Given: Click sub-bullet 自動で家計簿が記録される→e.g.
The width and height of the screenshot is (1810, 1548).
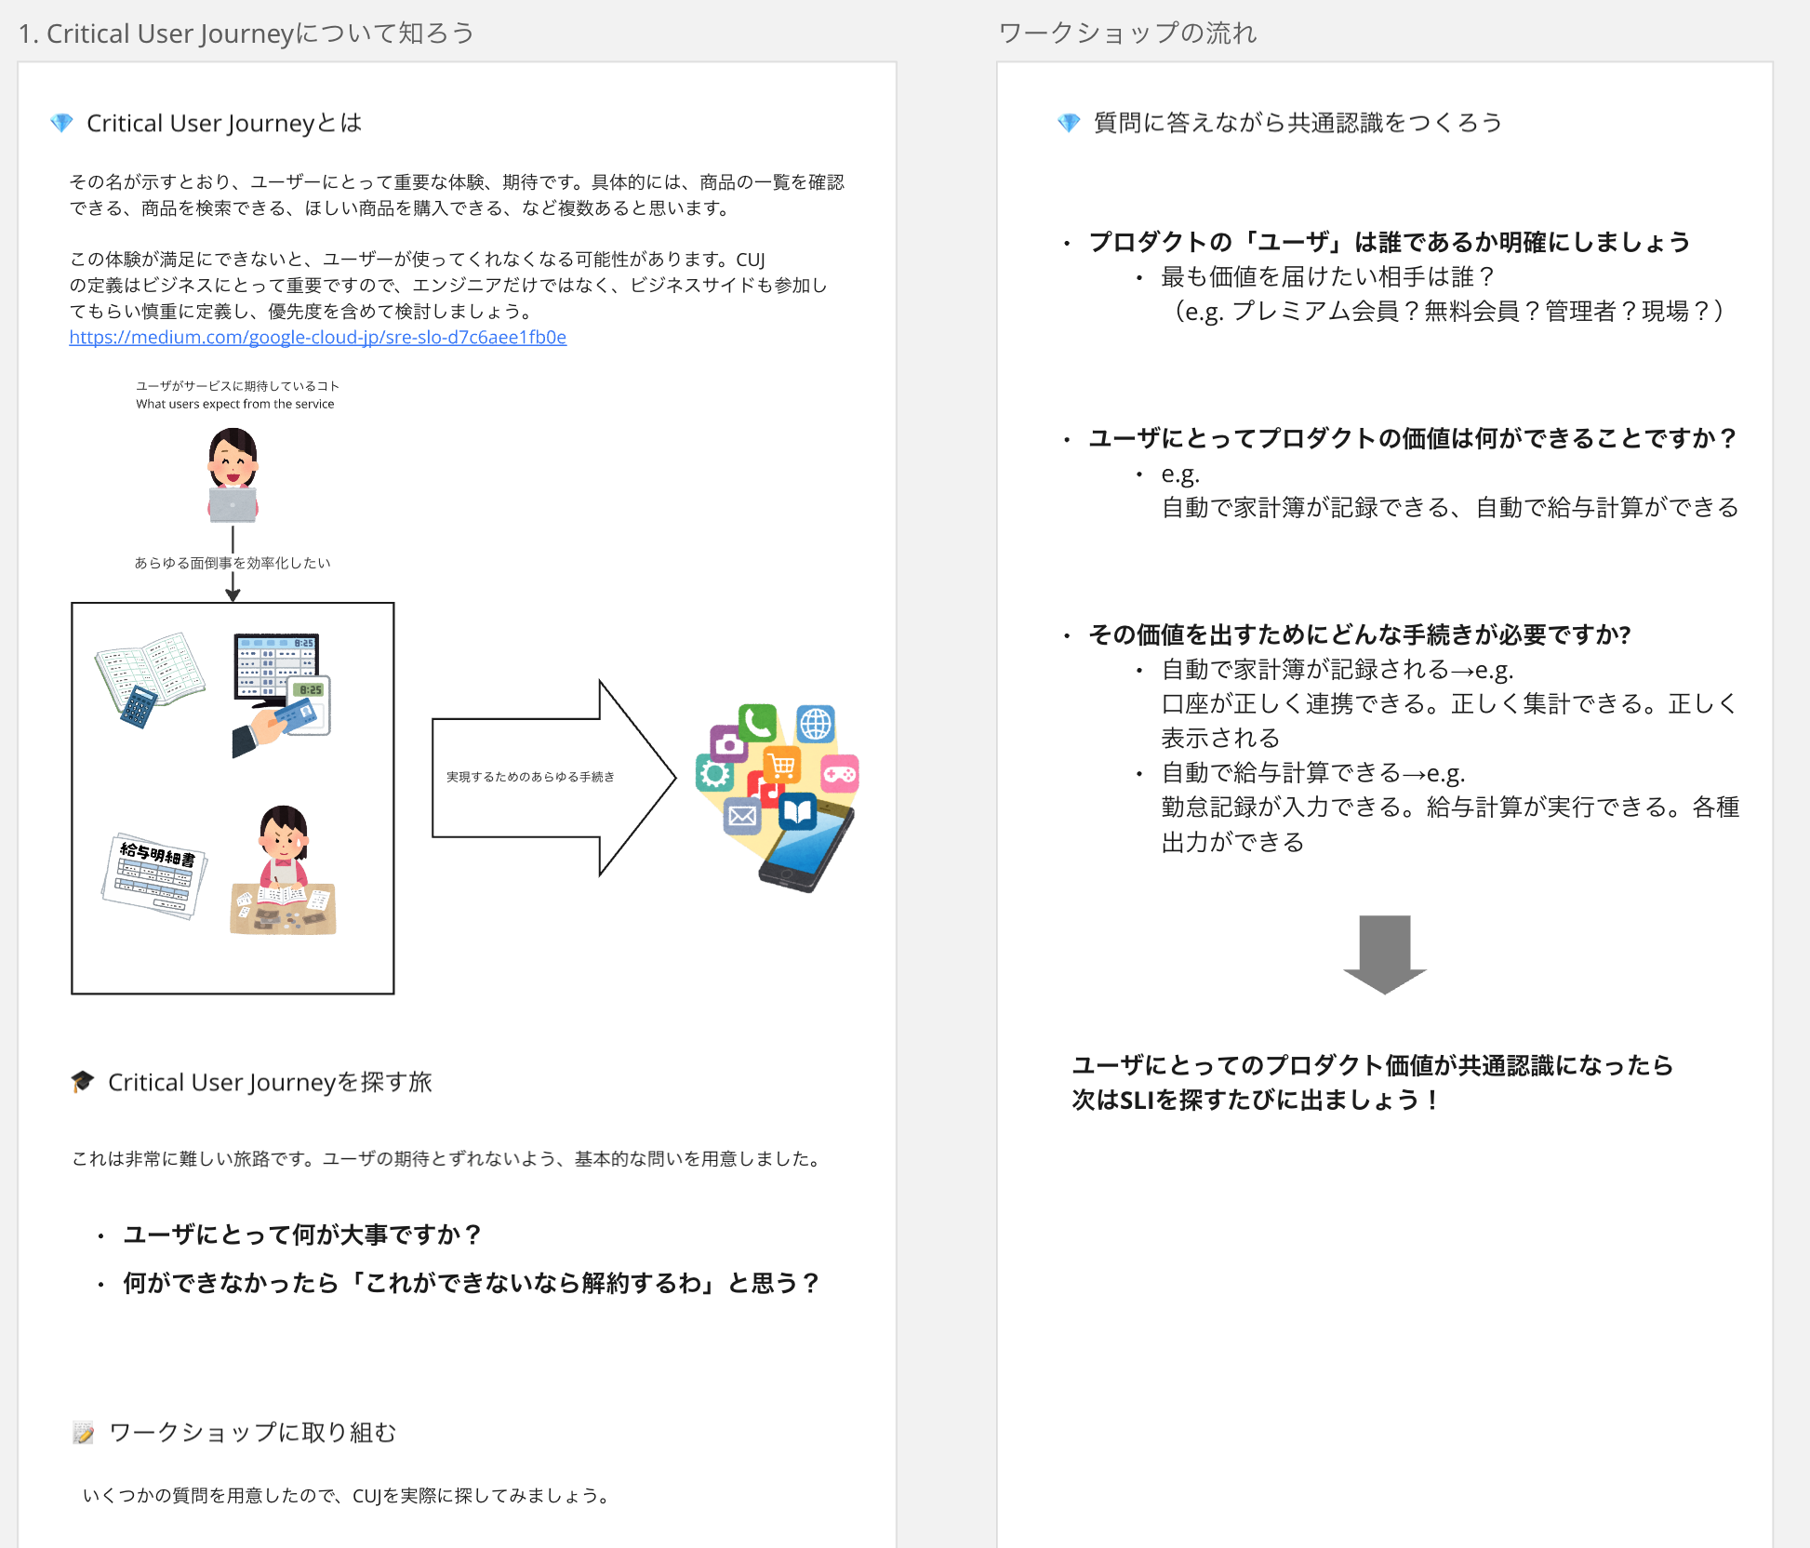Looking at the screenshot, I should pyautogui.click(x=1338, y=669).
